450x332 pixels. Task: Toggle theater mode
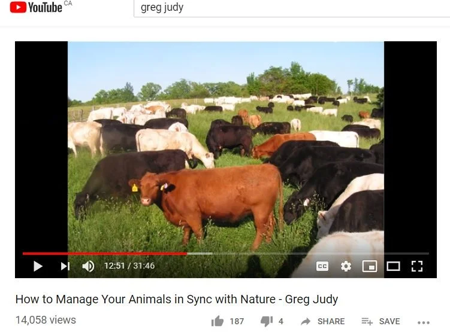pos(393,266)
